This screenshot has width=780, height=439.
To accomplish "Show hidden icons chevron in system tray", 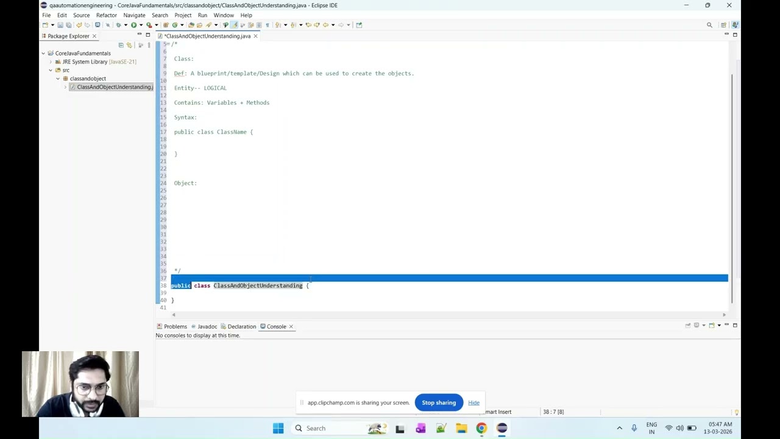I will tap(619, 428).
